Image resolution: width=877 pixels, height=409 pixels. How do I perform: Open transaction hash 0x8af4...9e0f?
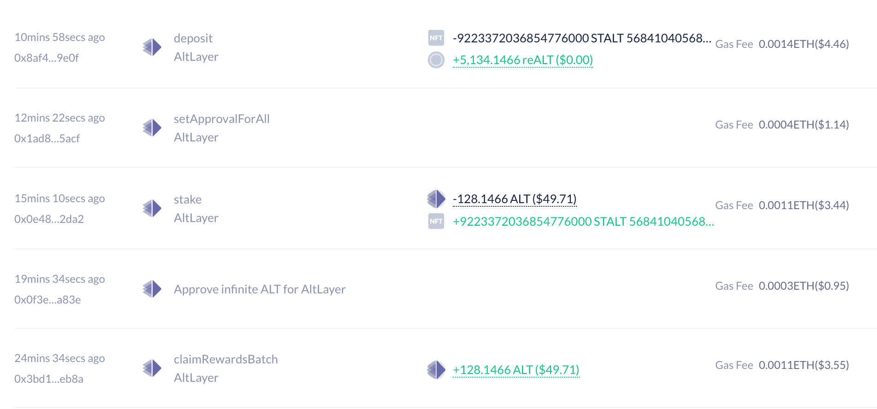47,58
